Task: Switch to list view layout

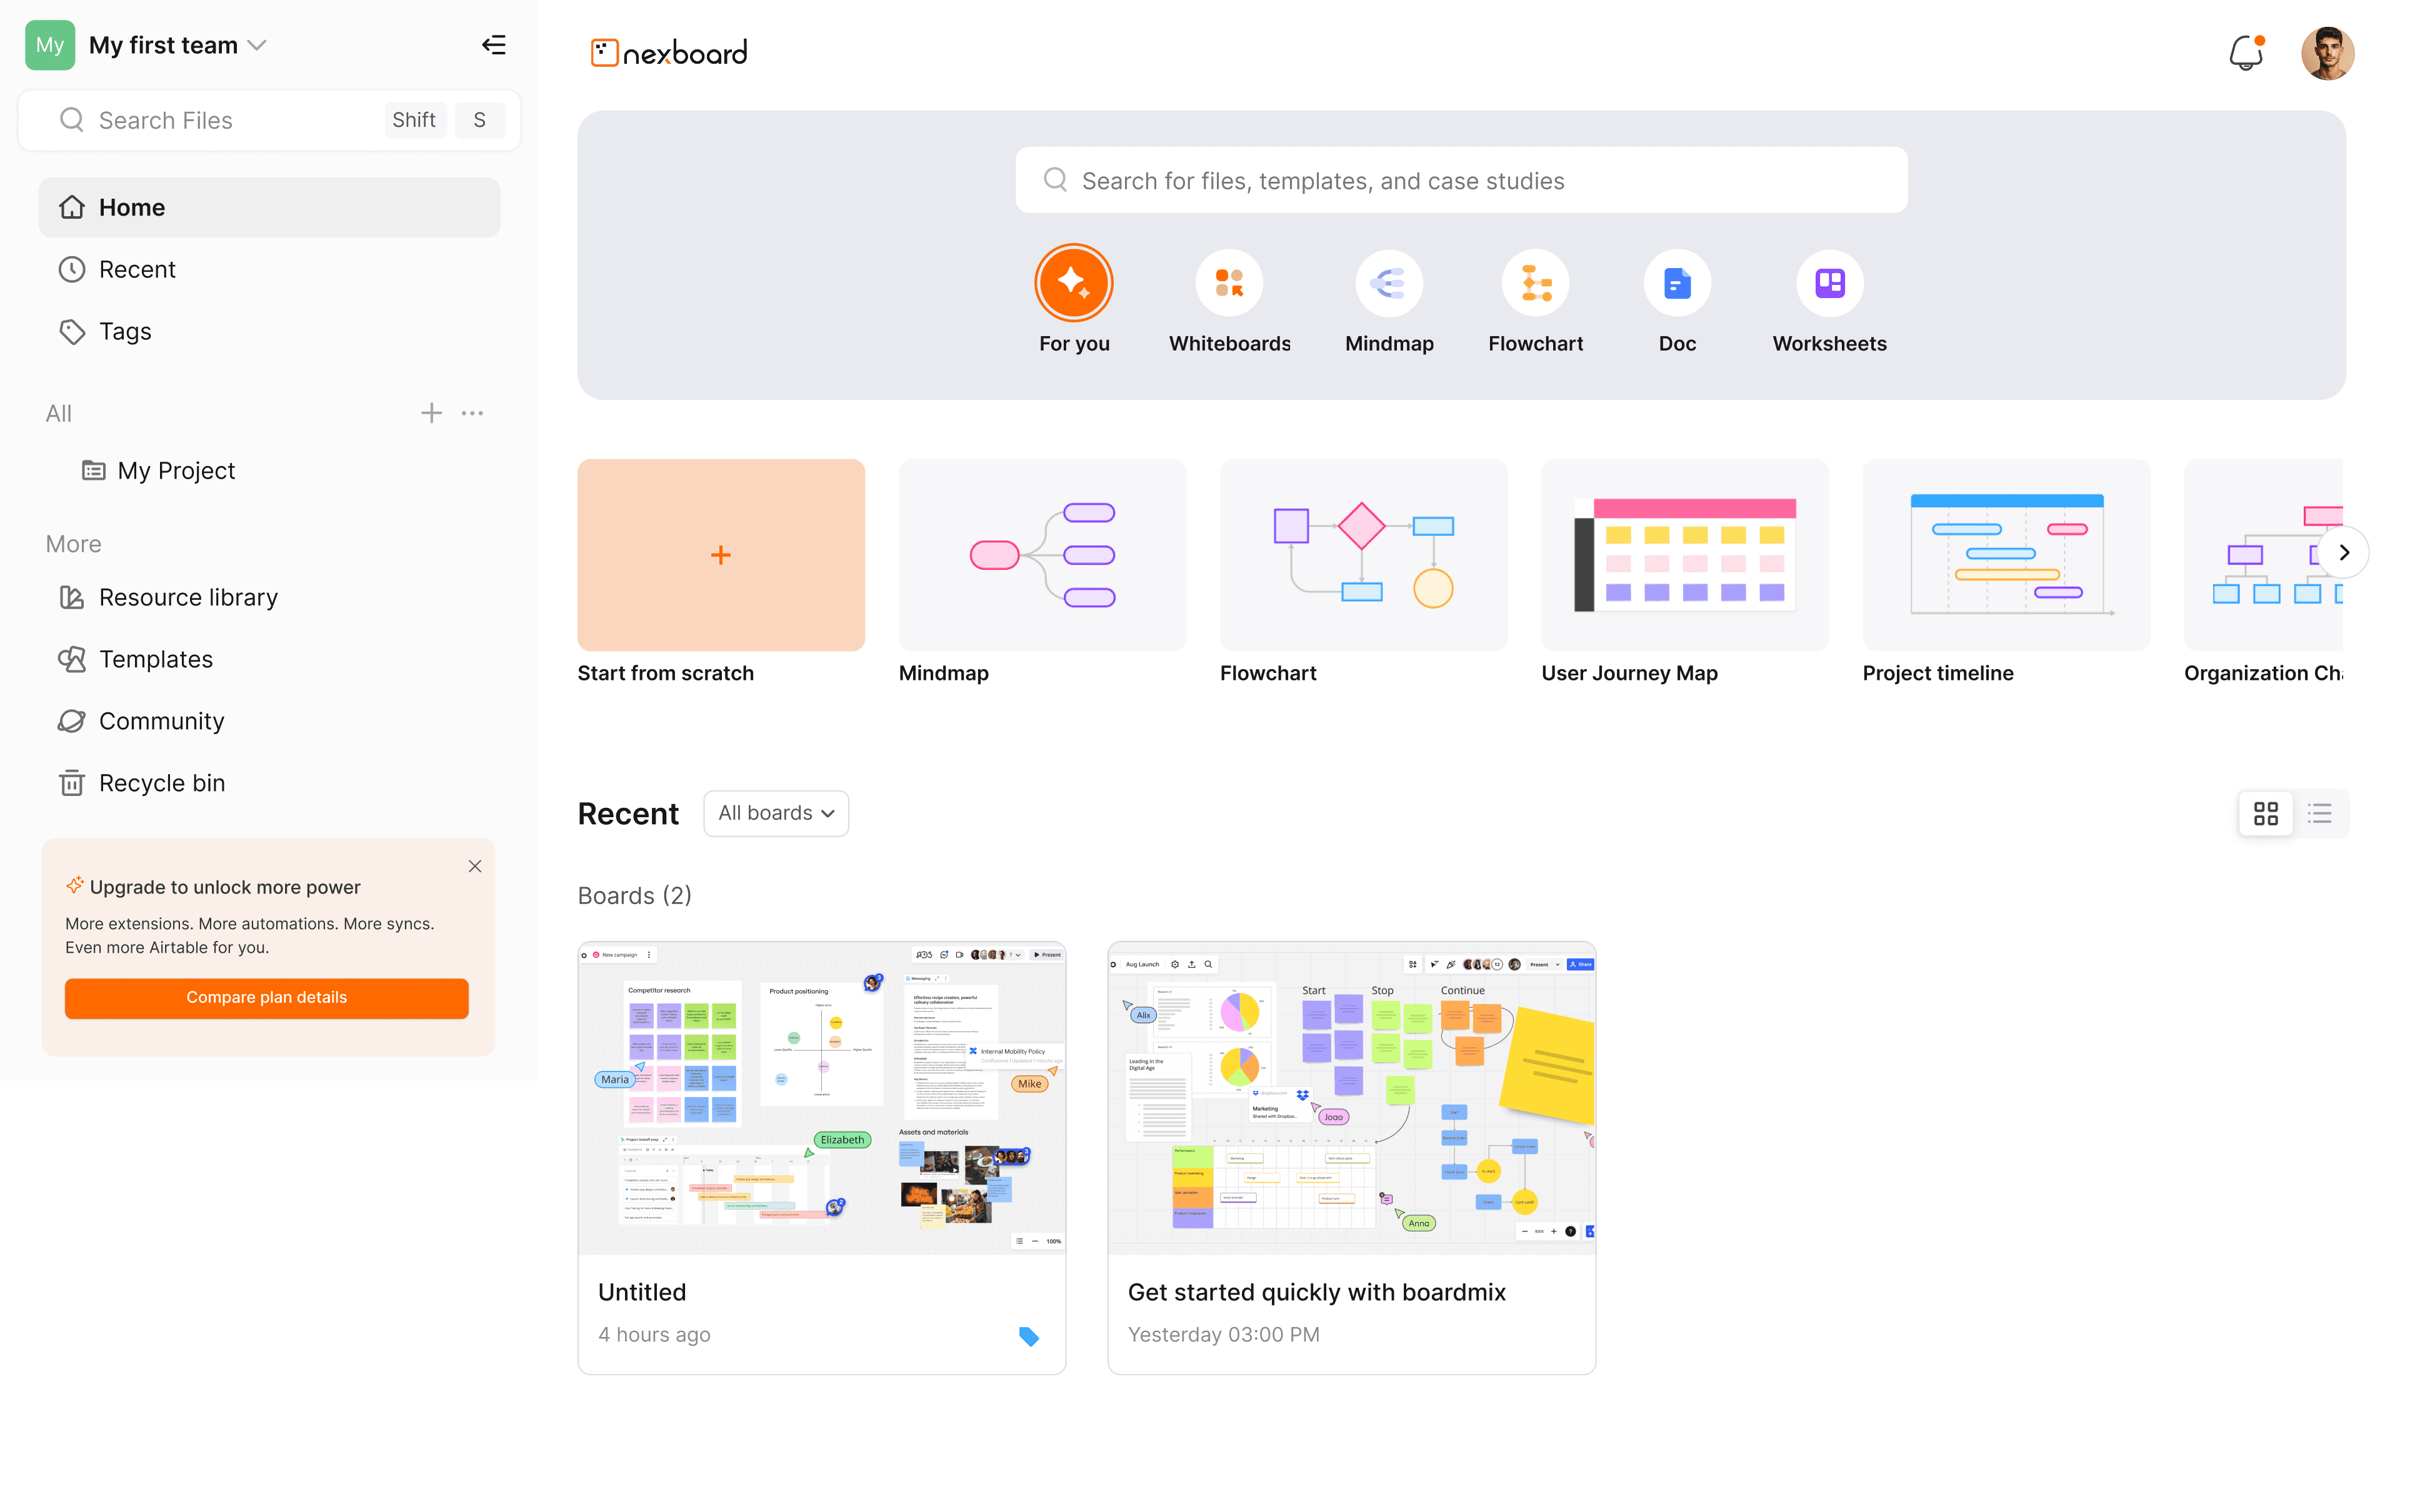Action: (x=2319, y=813)
